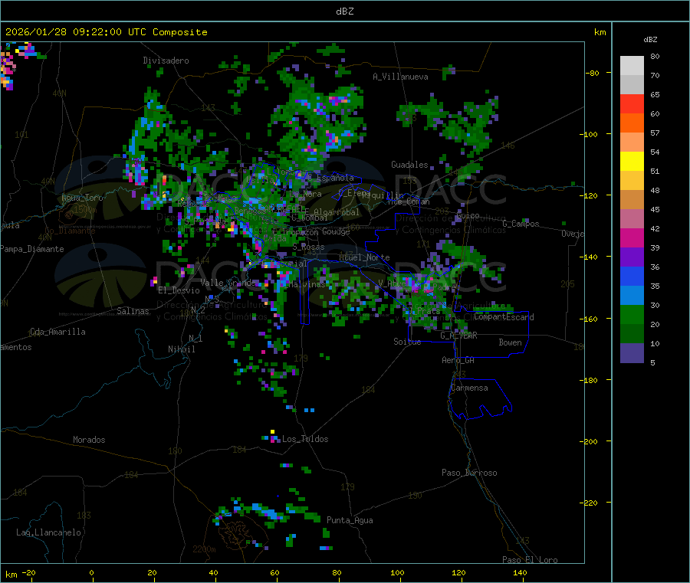Click the magenta 39 dBZ legend swatch
Screen dimensions: 690x583
[x=632, y=237]
